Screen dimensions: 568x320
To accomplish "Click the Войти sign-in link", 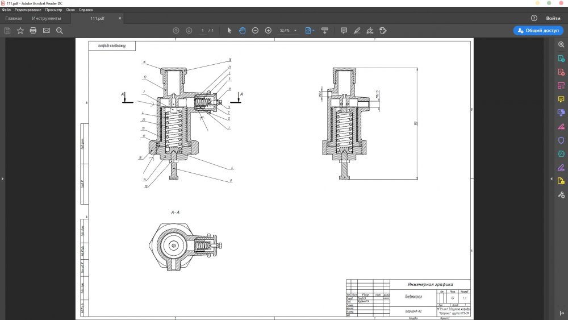I will coord(553,18).
